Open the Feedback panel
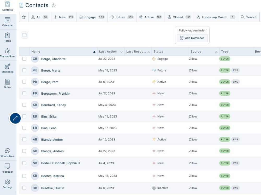This screenshot has height=195, width=261. pyautogui.click(x=8, y=168)
